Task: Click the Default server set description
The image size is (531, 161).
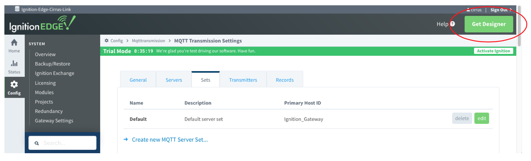Action: point(204,119)
